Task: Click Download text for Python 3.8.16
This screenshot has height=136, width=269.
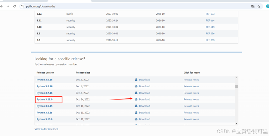Action: click(144, 86)
